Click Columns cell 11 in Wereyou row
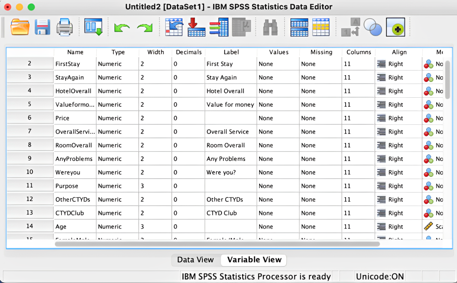This screenshot has height=283, width=457. click(x=358, y=173)
